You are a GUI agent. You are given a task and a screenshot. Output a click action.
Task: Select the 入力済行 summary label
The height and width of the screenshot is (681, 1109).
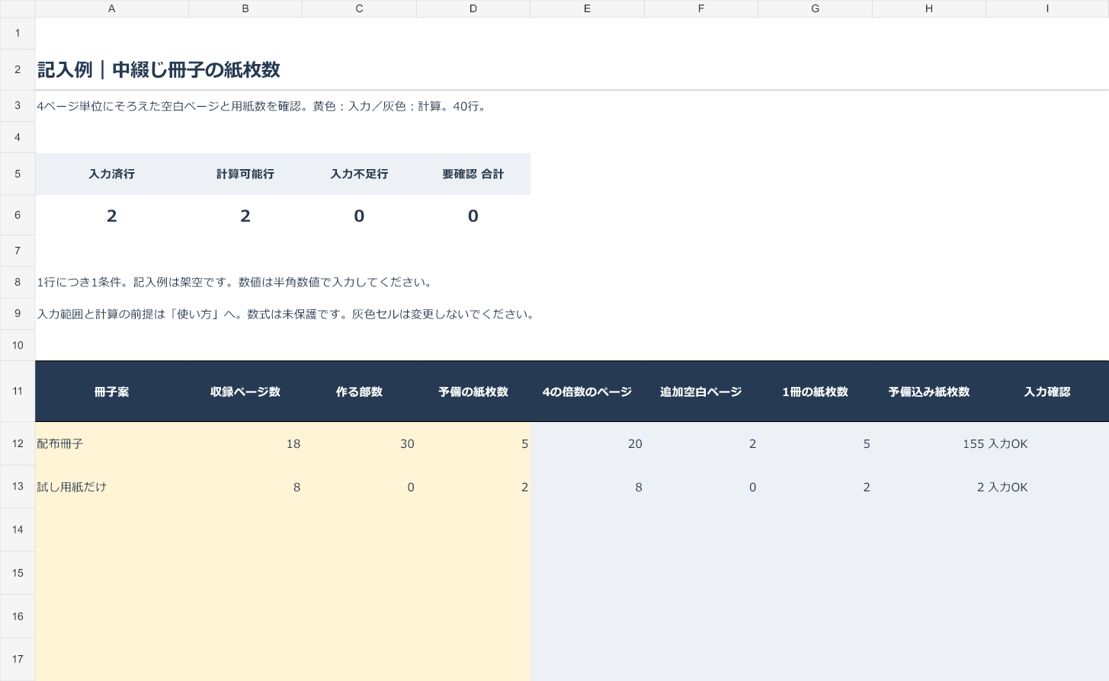click(112, 174)
